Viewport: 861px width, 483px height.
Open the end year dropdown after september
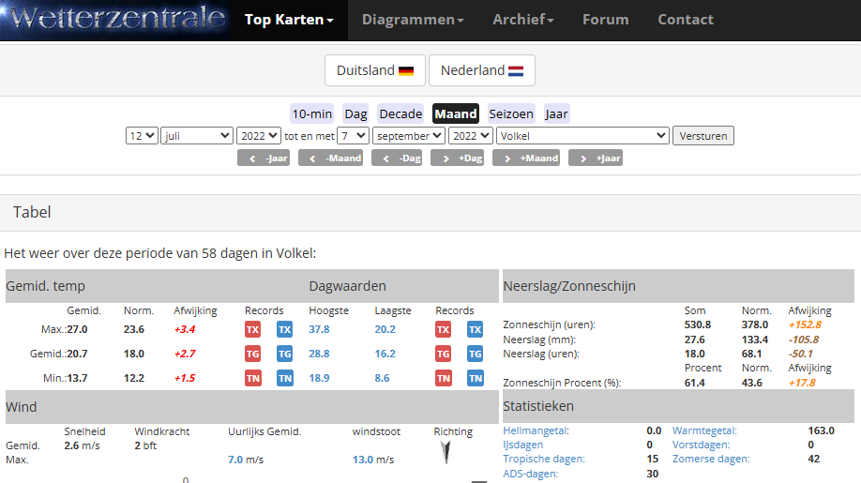pos(471,136)
